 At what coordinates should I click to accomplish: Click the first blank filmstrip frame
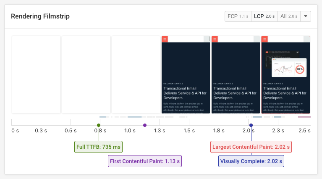36,75
